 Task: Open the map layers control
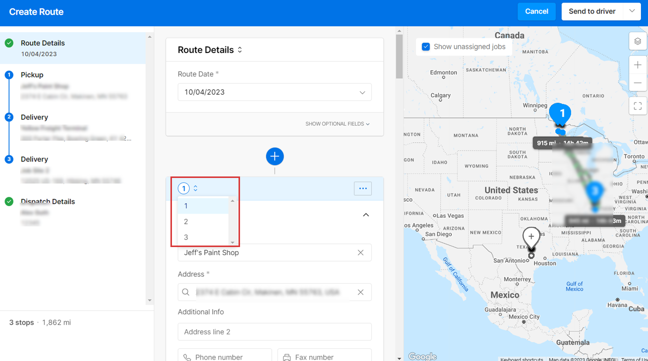pos(637,41)
